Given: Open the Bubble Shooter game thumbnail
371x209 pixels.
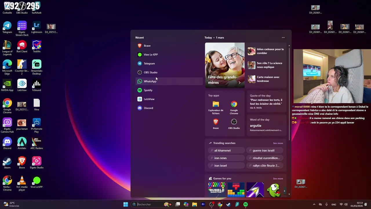Looking at the screenshot, I should coord(217,190).
